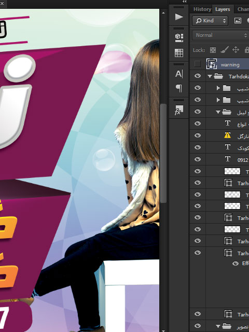Click the T type icon of انواع layer
Viewport: 249px width, 332px height.
[x=228, y=123]
